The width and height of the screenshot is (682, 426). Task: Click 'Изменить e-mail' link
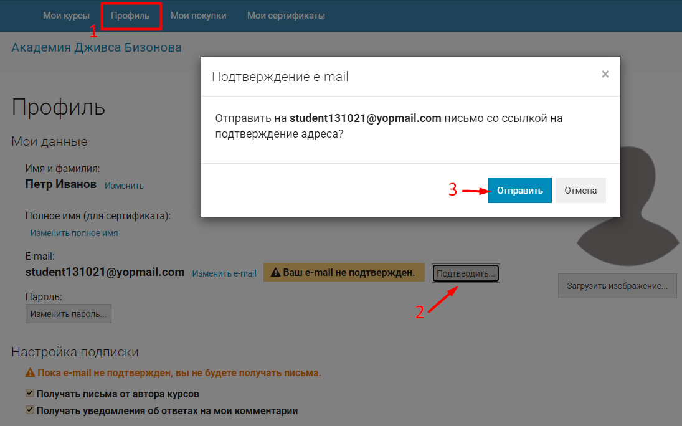[x=224, y=273]
